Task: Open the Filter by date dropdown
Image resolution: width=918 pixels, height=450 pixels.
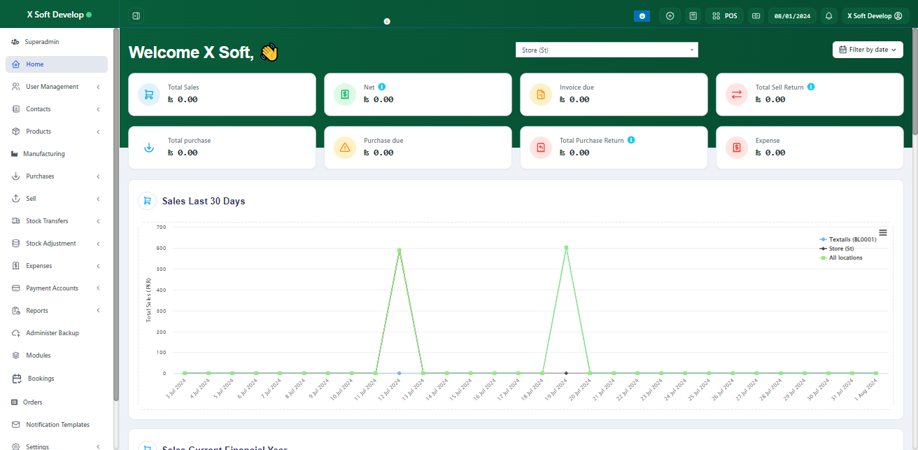Action: pyautogui.click(x=868, y=50)
